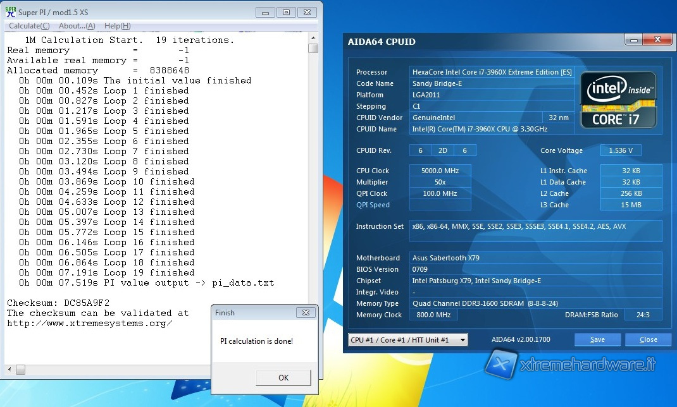Expand the CPU #1 / Core #1 / HTT Unit #1 dropdown
The width and height of the screenshot is (677, 407).
461,339
